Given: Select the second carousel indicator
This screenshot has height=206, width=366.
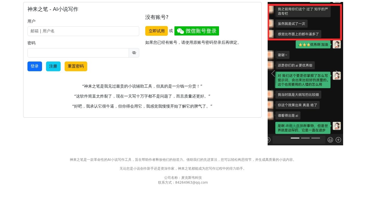Looking at the screenshot, I should [305, 138].
